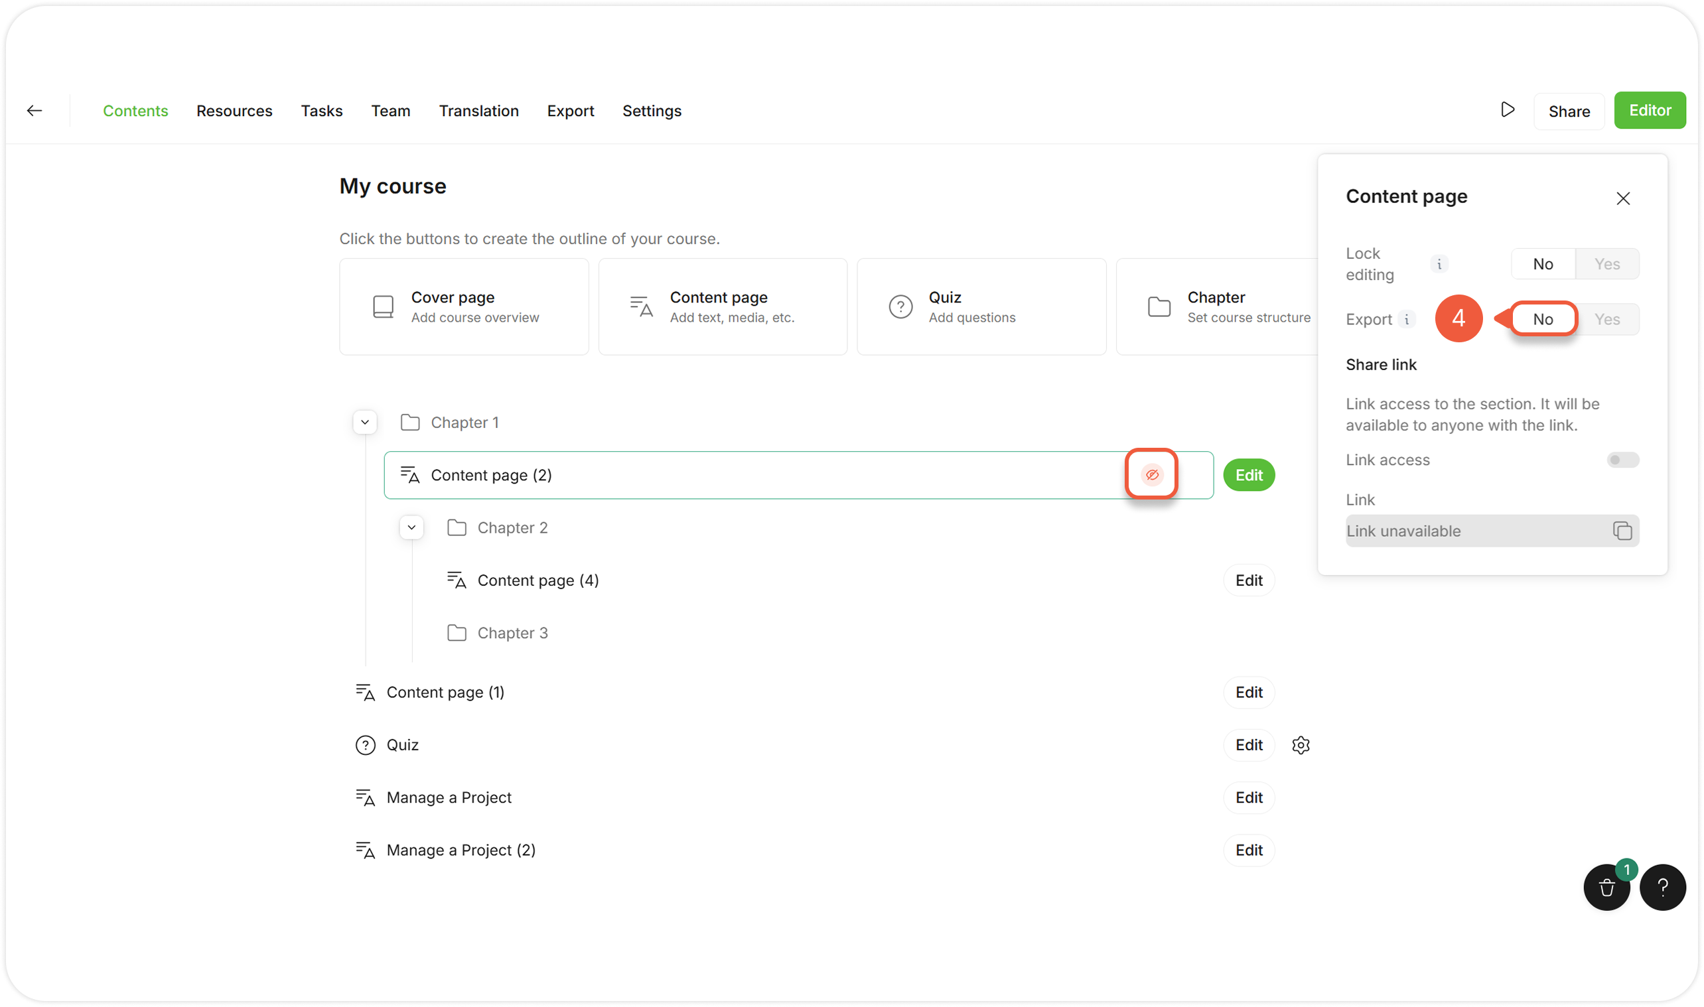The width and height of the screenshot is (1704, 1007).
Task: Click the help question mark button
Action: point(1662,887)
